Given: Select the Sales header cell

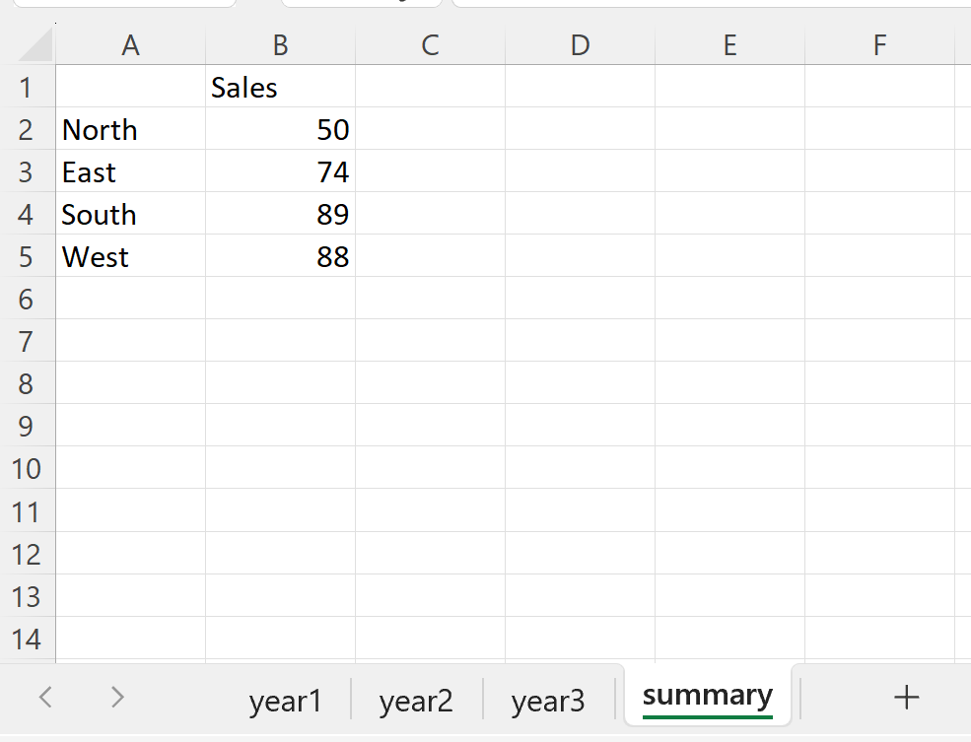Looking at the screenshot, I should 280,87.
